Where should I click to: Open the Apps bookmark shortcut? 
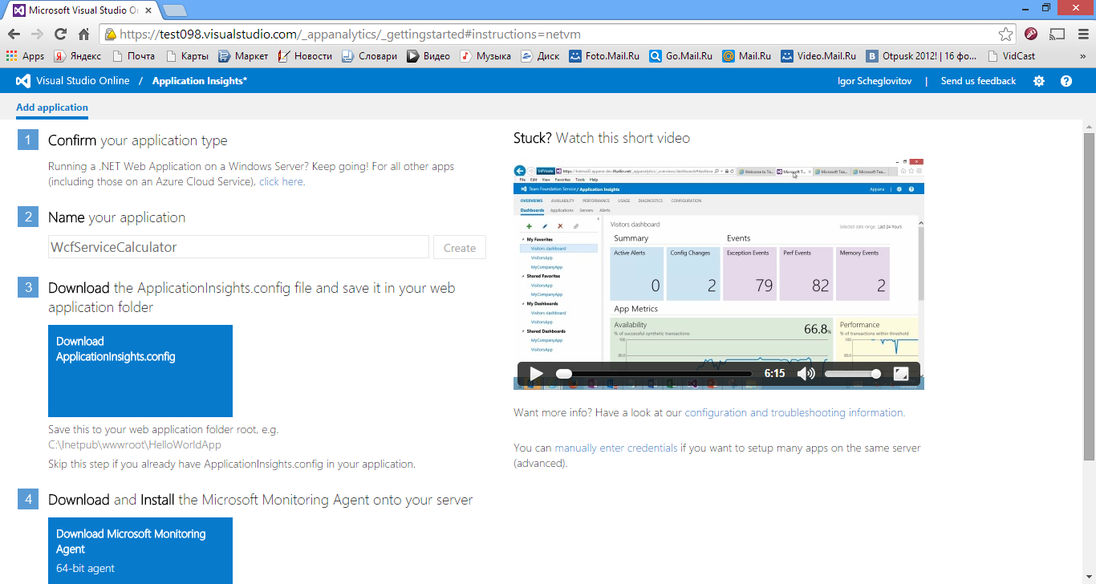(x=25, y=56)
